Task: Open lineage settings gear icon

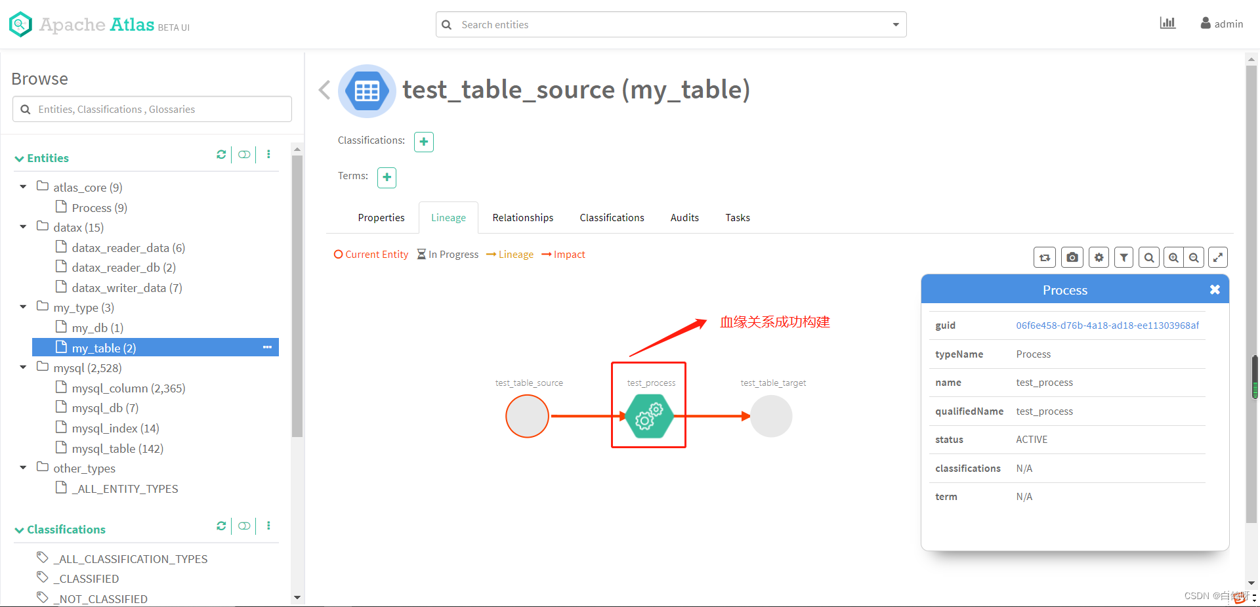Action: click(x=1099, y=257)
